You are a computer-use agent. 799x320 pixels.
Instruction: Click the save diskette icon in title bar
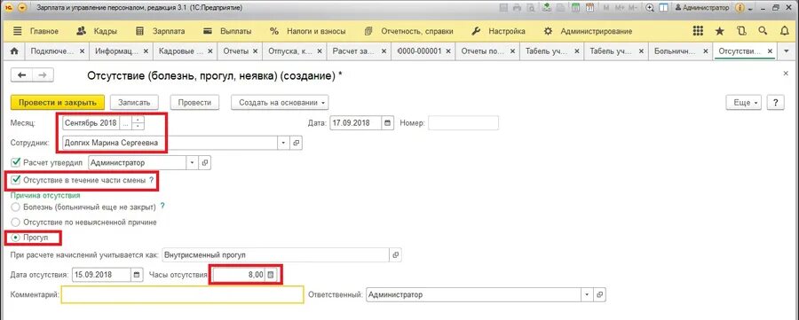point(503,8)
